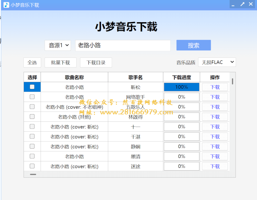Viewport: 257px width, 200px height.
Task: Click 下载 for the 静娴 cover
Action: tap(215, 146)
